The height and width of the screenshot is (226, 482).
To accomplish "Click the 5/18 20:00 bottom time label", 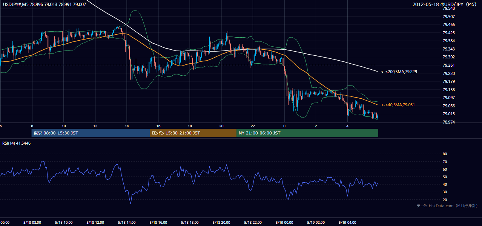I will [221, 222].
